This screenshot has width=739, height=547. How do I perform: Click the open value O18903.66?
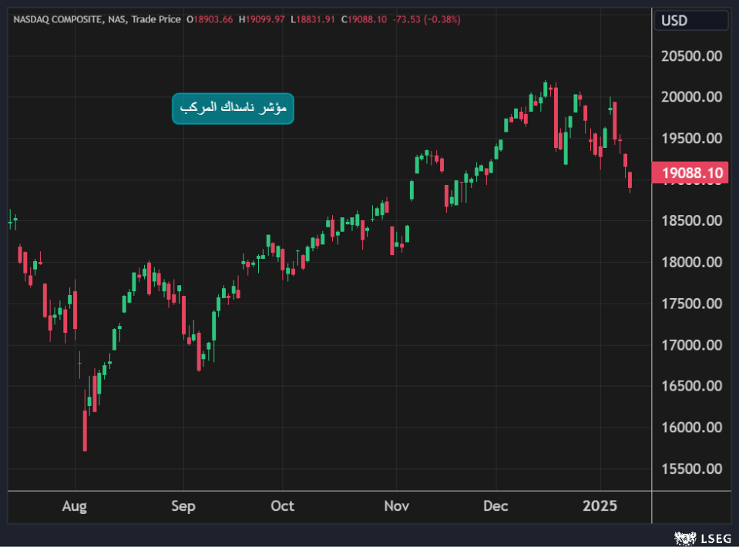coord(211,19)
